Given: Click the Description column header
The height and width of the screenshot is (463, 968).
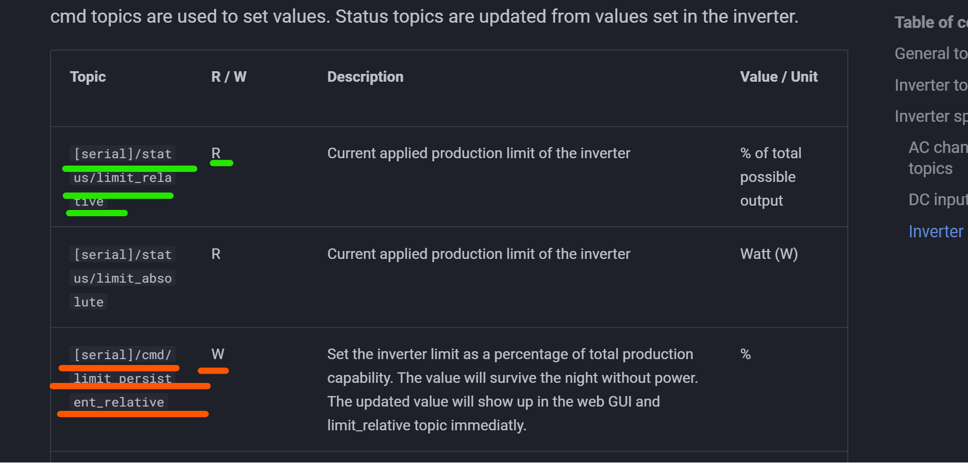Looking at the screenshot, I should [x=365, y=77].
